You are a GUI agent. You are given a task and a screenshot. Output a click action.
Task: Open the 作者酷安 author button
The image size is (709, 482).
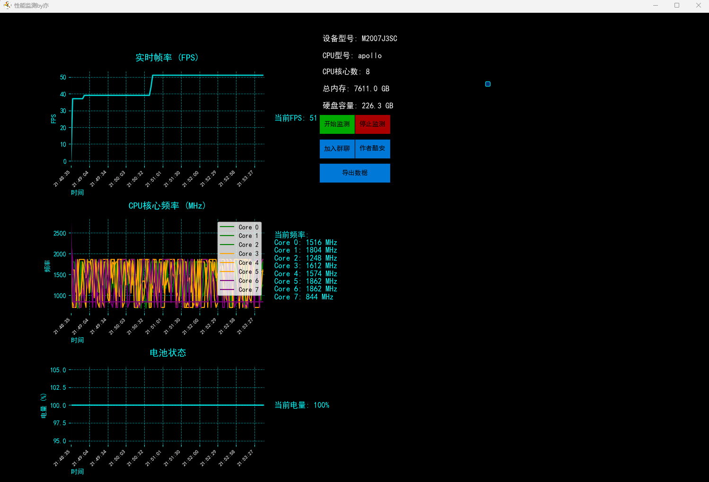coord(373,149)
